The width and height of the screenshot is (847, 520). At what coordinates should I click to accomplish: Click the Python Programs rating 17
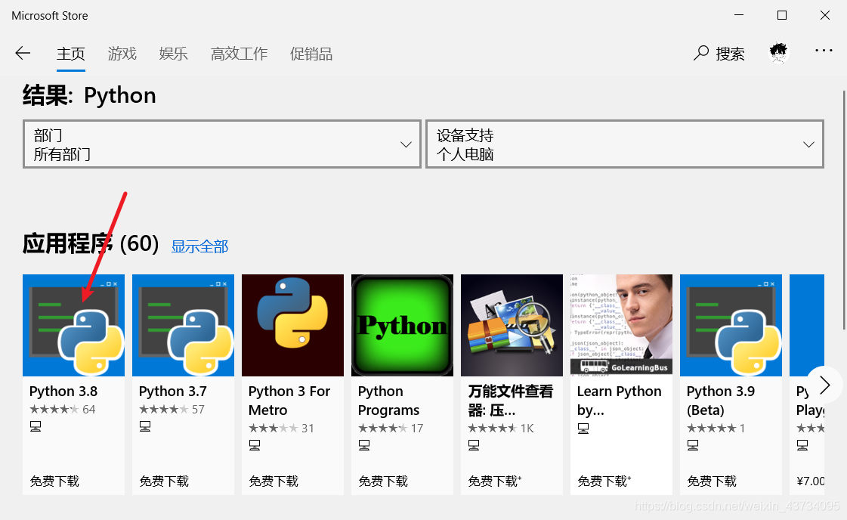click(x=391, y=429)
